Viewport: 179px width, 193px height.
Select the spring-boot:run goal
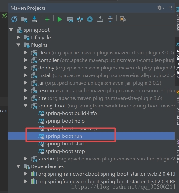pyautogui.click(x=91, y=136)
